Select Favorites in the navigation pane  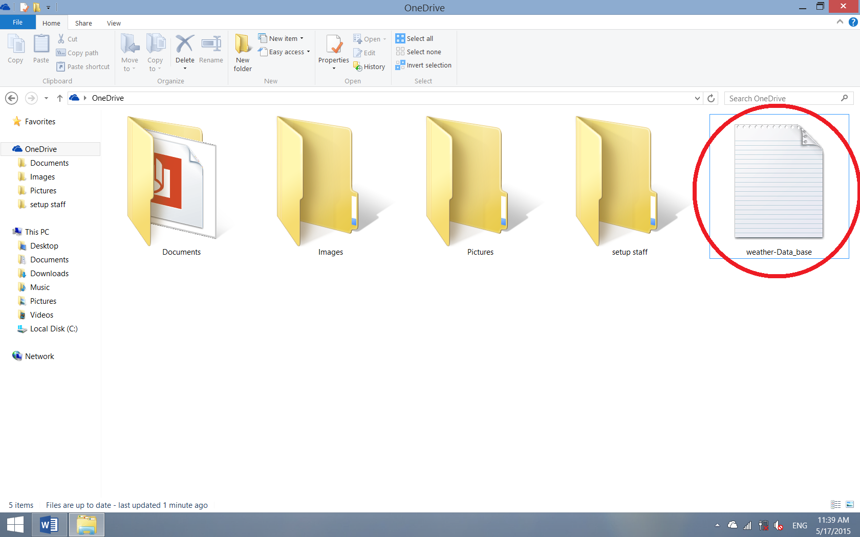click(34, 122)
